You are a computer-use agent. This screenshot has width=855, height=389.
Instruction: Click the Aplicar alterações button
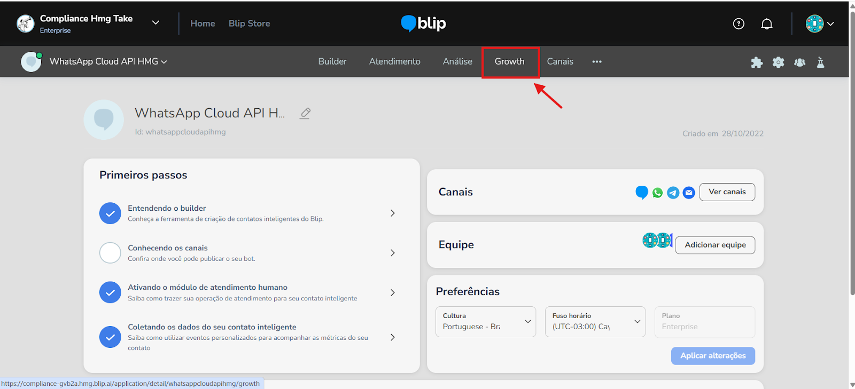pos(713,356)
